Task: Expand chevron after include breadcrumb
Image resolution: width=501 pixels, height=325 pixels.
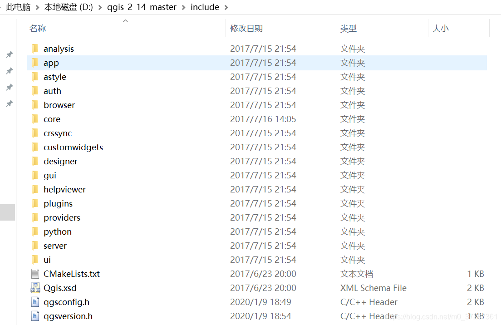Action: coord(226,7)
